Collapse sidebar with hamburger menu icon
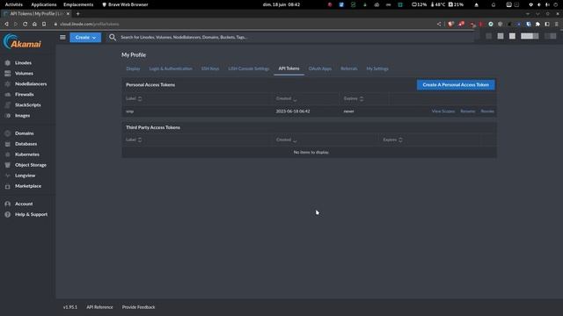This screenshot has width=563, height=316. point(62,37)
